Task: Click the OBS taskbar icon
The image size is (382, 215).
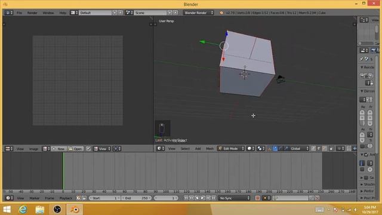Action: [x=57, y=210]
